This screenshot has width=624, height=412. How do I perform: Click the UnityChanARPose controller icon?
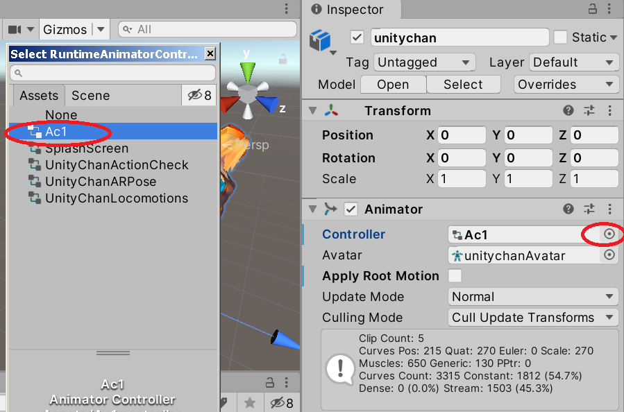[35, 181]
